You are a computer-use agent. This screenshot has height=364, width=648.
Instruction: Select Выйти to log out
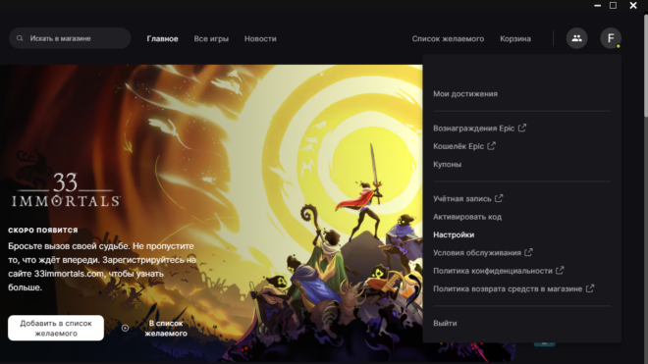[x=445, y=323]
